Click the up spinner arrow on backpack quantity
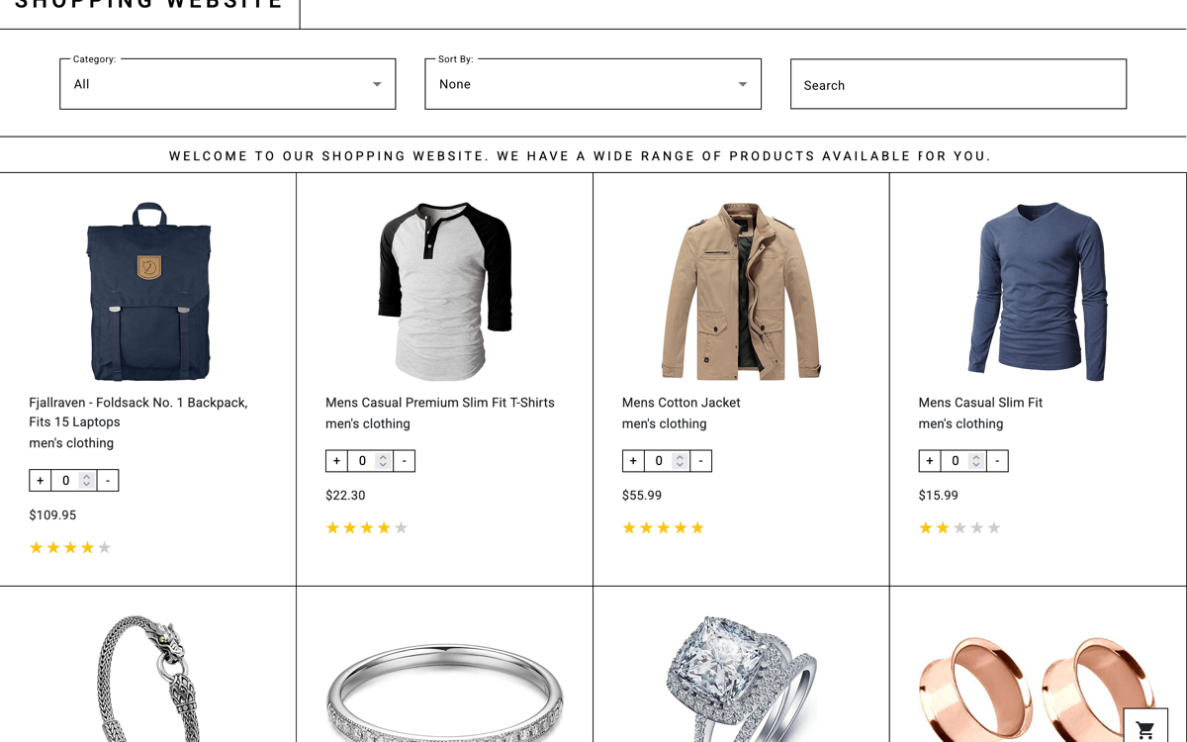Screen dimensions: 1187x742 87,476
